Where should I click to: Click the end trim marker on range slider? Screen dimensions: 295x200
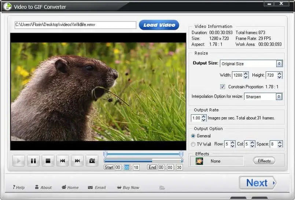(181, 154)
